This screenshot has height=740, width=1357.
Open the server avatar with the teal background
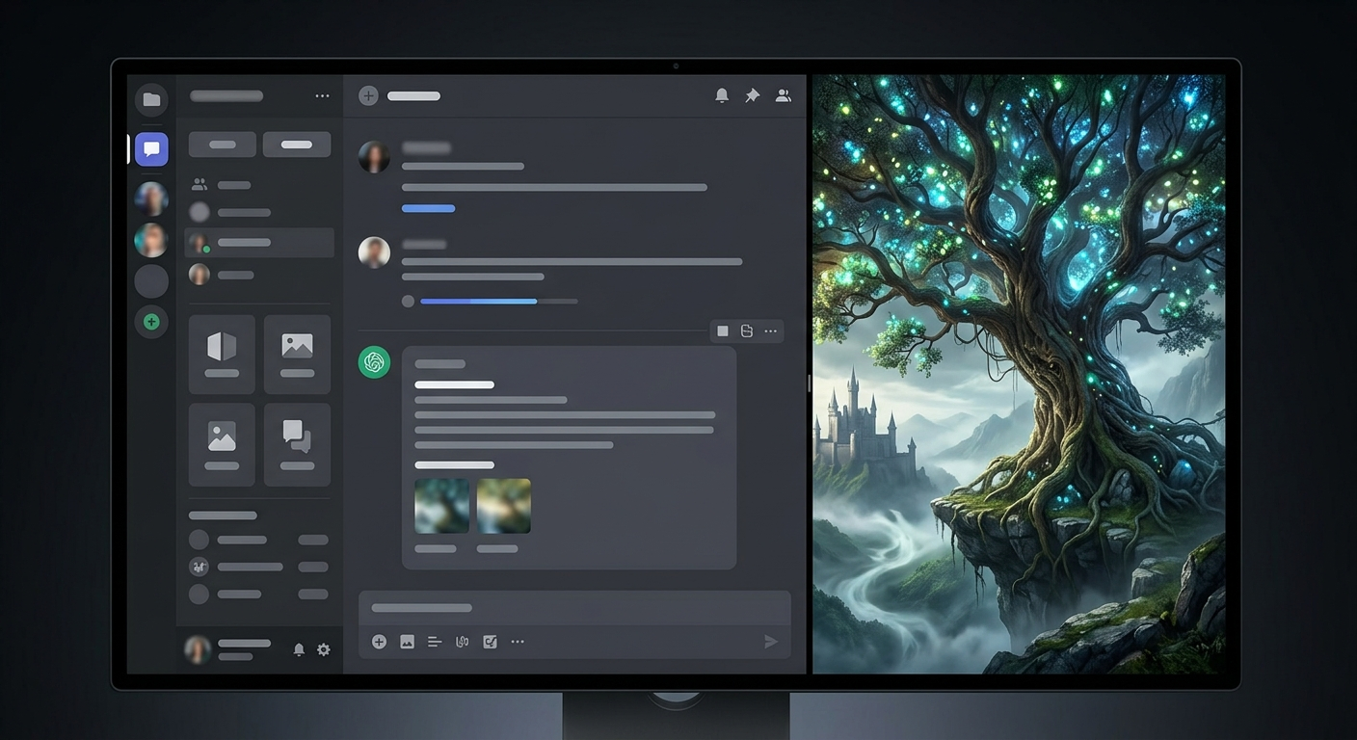[151, 240]
